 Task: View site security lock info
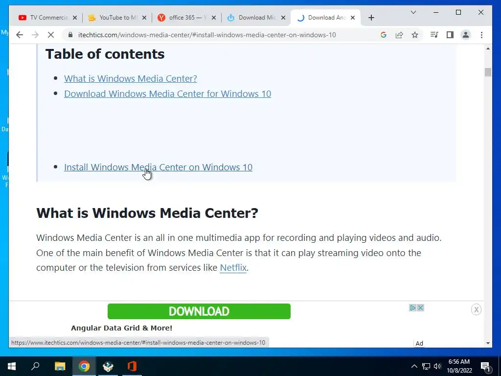(70, 35)
